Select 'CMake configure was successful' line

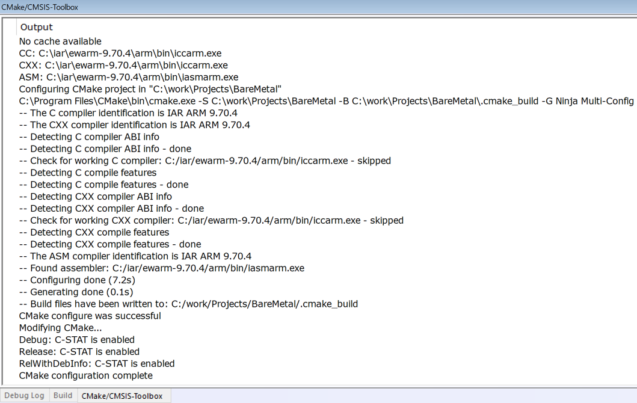(90, 316)
